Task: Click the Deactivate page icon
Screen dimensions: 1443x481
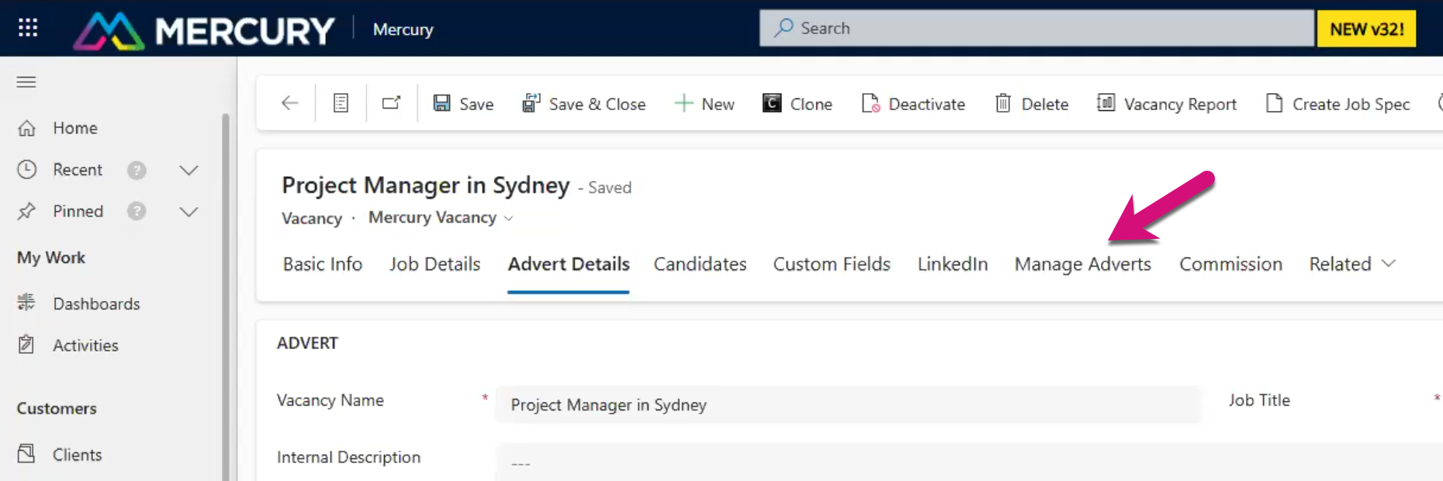Action: tap(870, 103)
